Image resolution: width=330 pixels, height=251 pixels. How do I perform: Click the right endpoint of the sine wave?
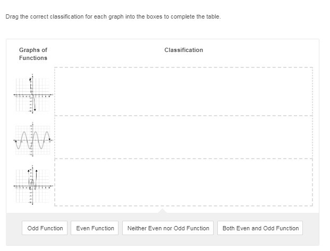pyautogui.click(x=49, y=140)
